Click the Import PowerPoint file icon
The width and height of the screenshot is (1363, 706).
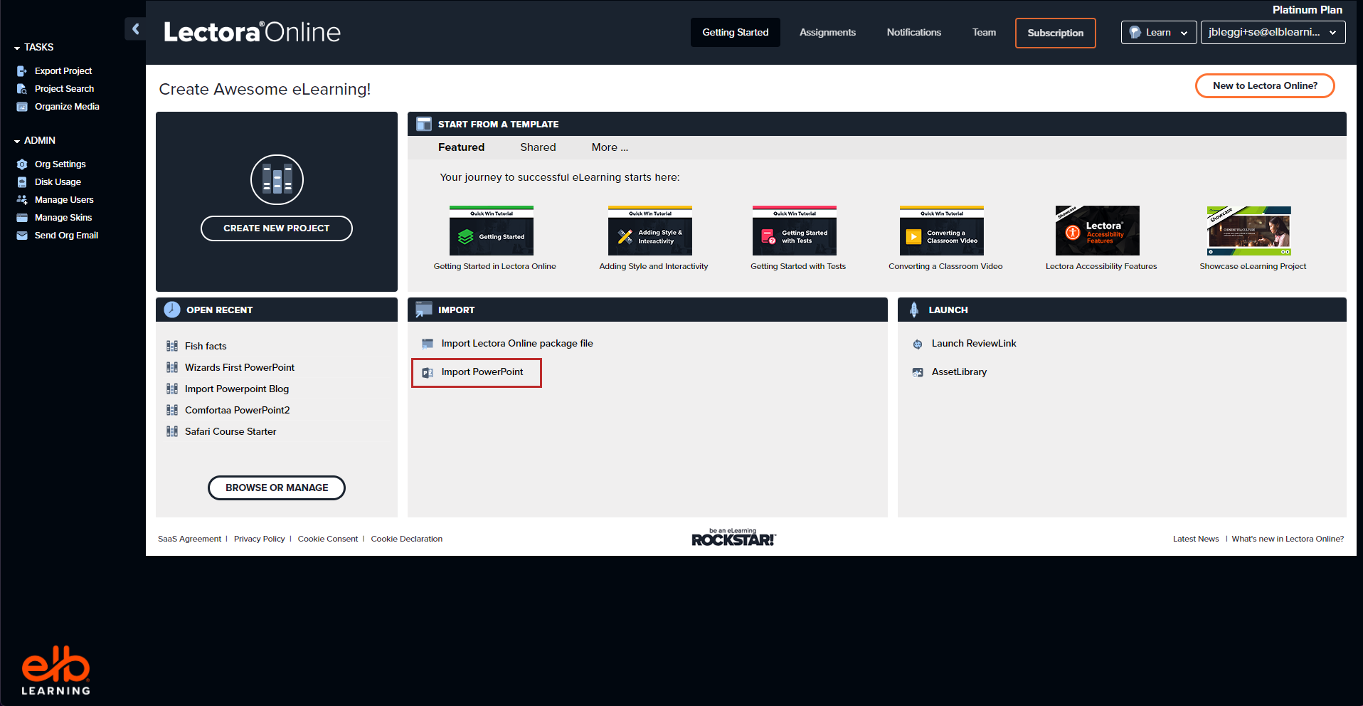[x=428, y=373]
